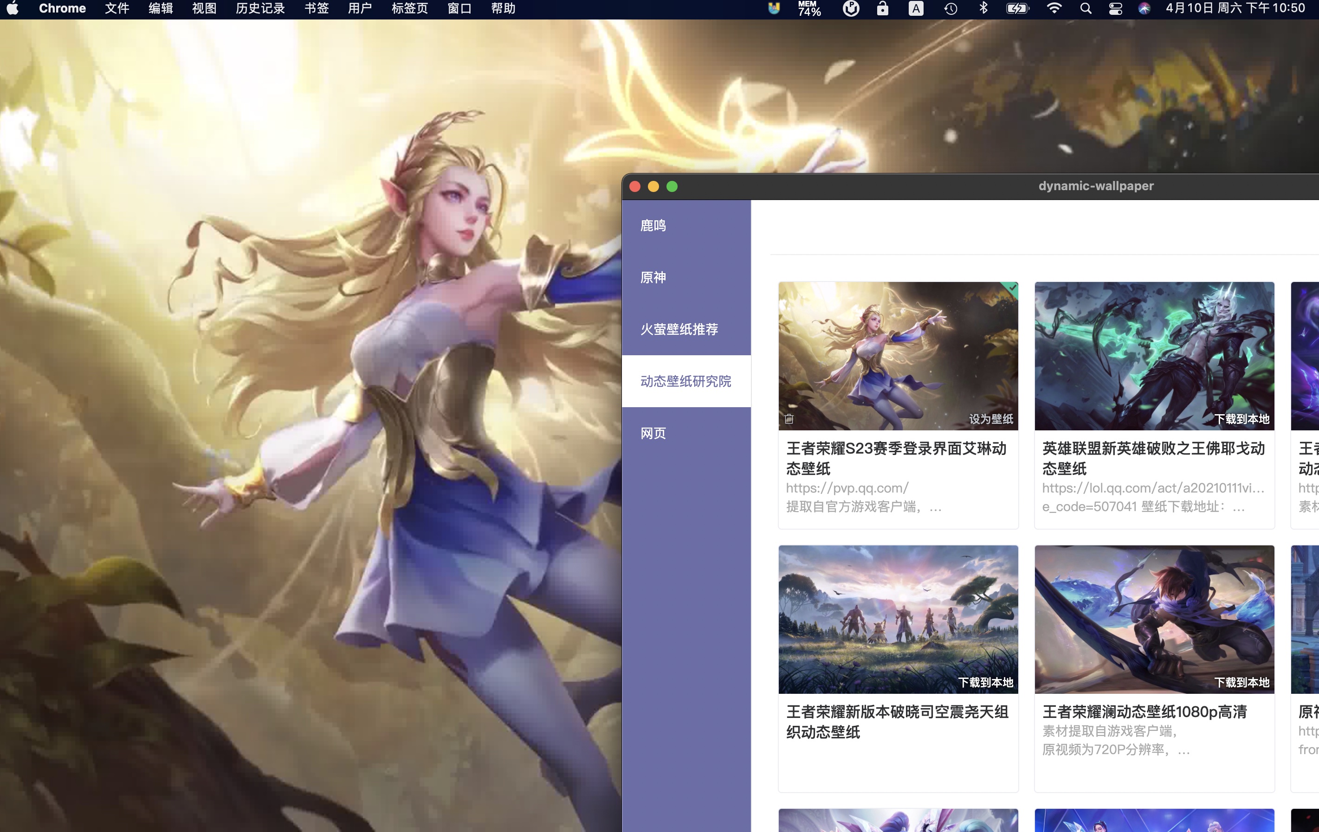Viewport: 1319px width, 832px height.
Task: Click the Time Machine icon in the menu bar
Action: point(951,8)
